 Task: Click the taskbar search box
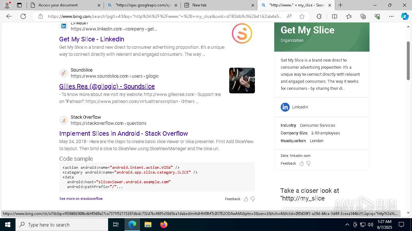tap(62, 225)
